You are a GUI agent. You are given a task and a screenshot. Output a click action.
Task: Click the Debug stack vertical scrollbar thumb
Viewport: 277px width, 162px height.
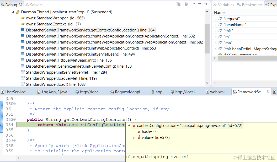pos(207,39)
